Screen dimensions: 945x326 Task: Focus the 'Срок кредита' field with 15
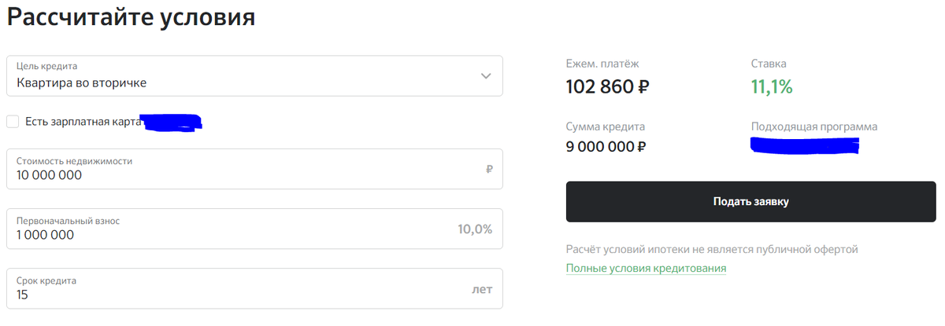(x=254, y=288)
